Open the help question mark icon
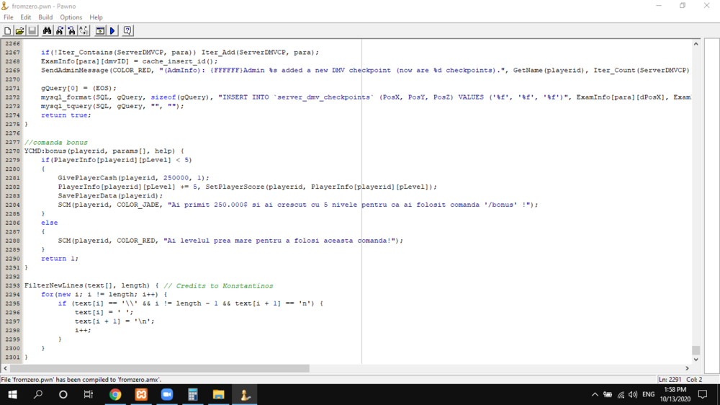The height and width of the screenshot is (405, 720). coord(127,31)
